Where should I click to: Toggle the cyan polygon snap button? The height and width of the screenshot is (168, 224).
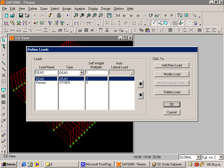coord(166,23)
